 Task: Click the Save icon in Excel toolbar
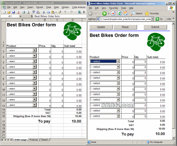[13, 12]
